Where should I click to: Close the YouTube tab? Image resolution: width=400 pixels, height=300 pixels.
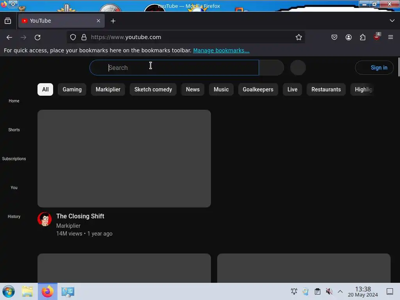tap(98, 21)
